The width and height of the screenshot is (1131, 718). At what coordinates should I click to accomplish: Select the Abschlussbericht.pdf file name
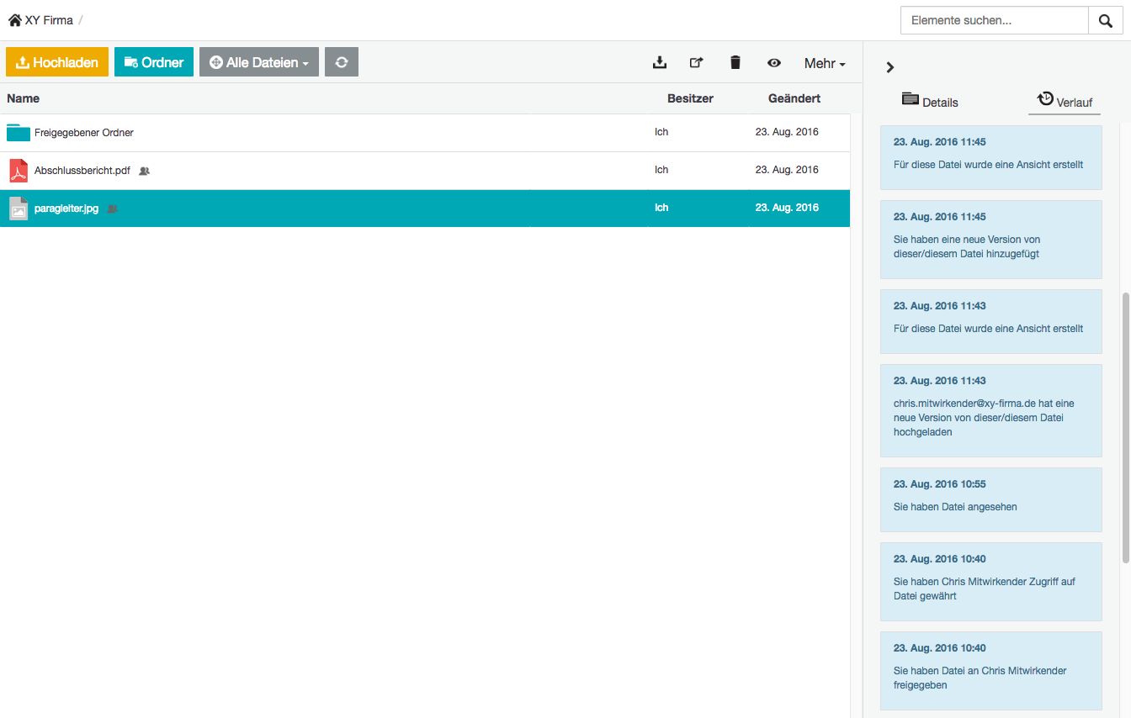tap(82, 171)
